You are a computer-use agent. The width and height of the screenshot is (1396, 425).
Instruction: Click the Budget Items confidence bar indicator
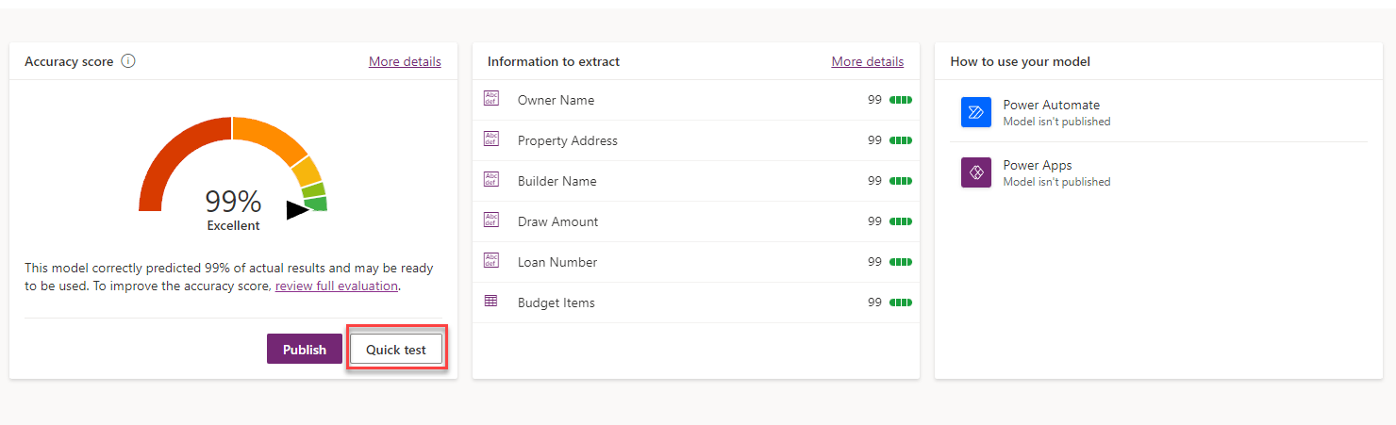[901, 302]
